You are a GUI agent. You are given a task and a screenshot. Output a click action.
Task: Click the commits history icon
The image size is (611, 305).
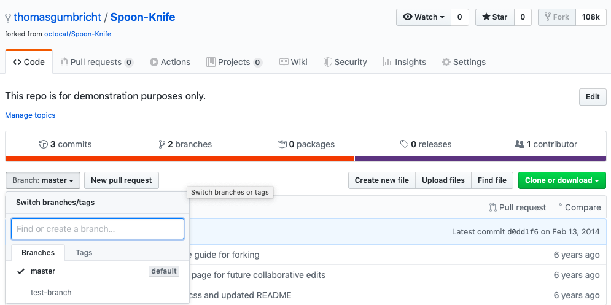[x=44, y=145]
